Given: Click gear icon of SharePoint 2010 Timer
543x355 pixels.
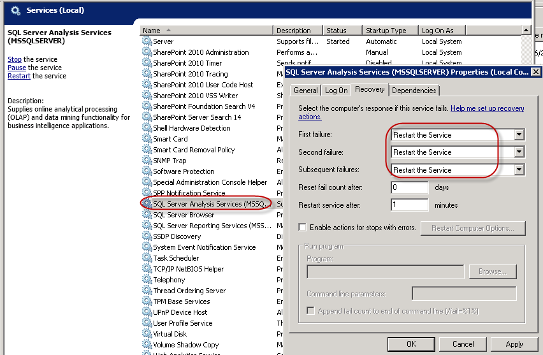Looking at the screenshot, I should 147,62.
